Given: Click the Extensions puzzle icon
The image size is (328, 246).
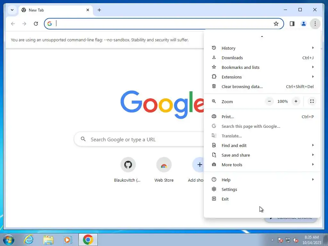Looking at the screenshot, I should point(214,77).
